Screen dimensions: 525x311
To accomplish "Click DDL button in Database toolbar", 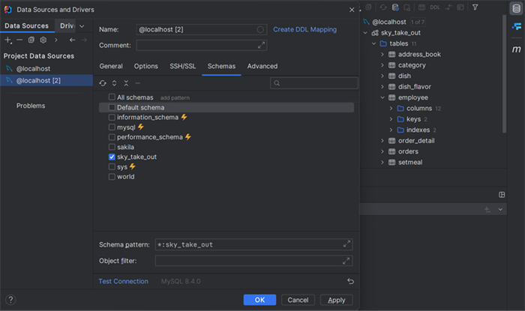I will point(435,7).
